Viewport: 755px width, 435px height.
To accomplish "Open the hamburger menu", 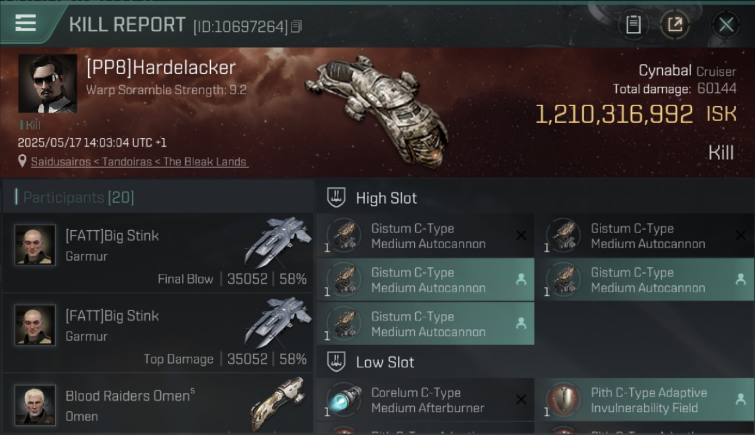I will (26, 23).
